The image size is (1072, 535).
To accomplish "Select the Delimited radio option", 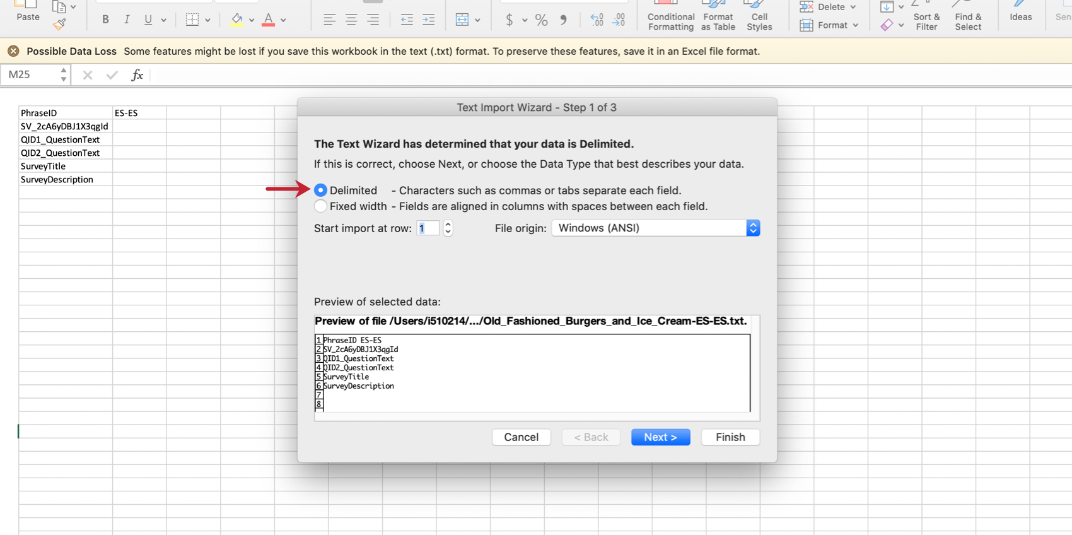I will pos(320,190).
